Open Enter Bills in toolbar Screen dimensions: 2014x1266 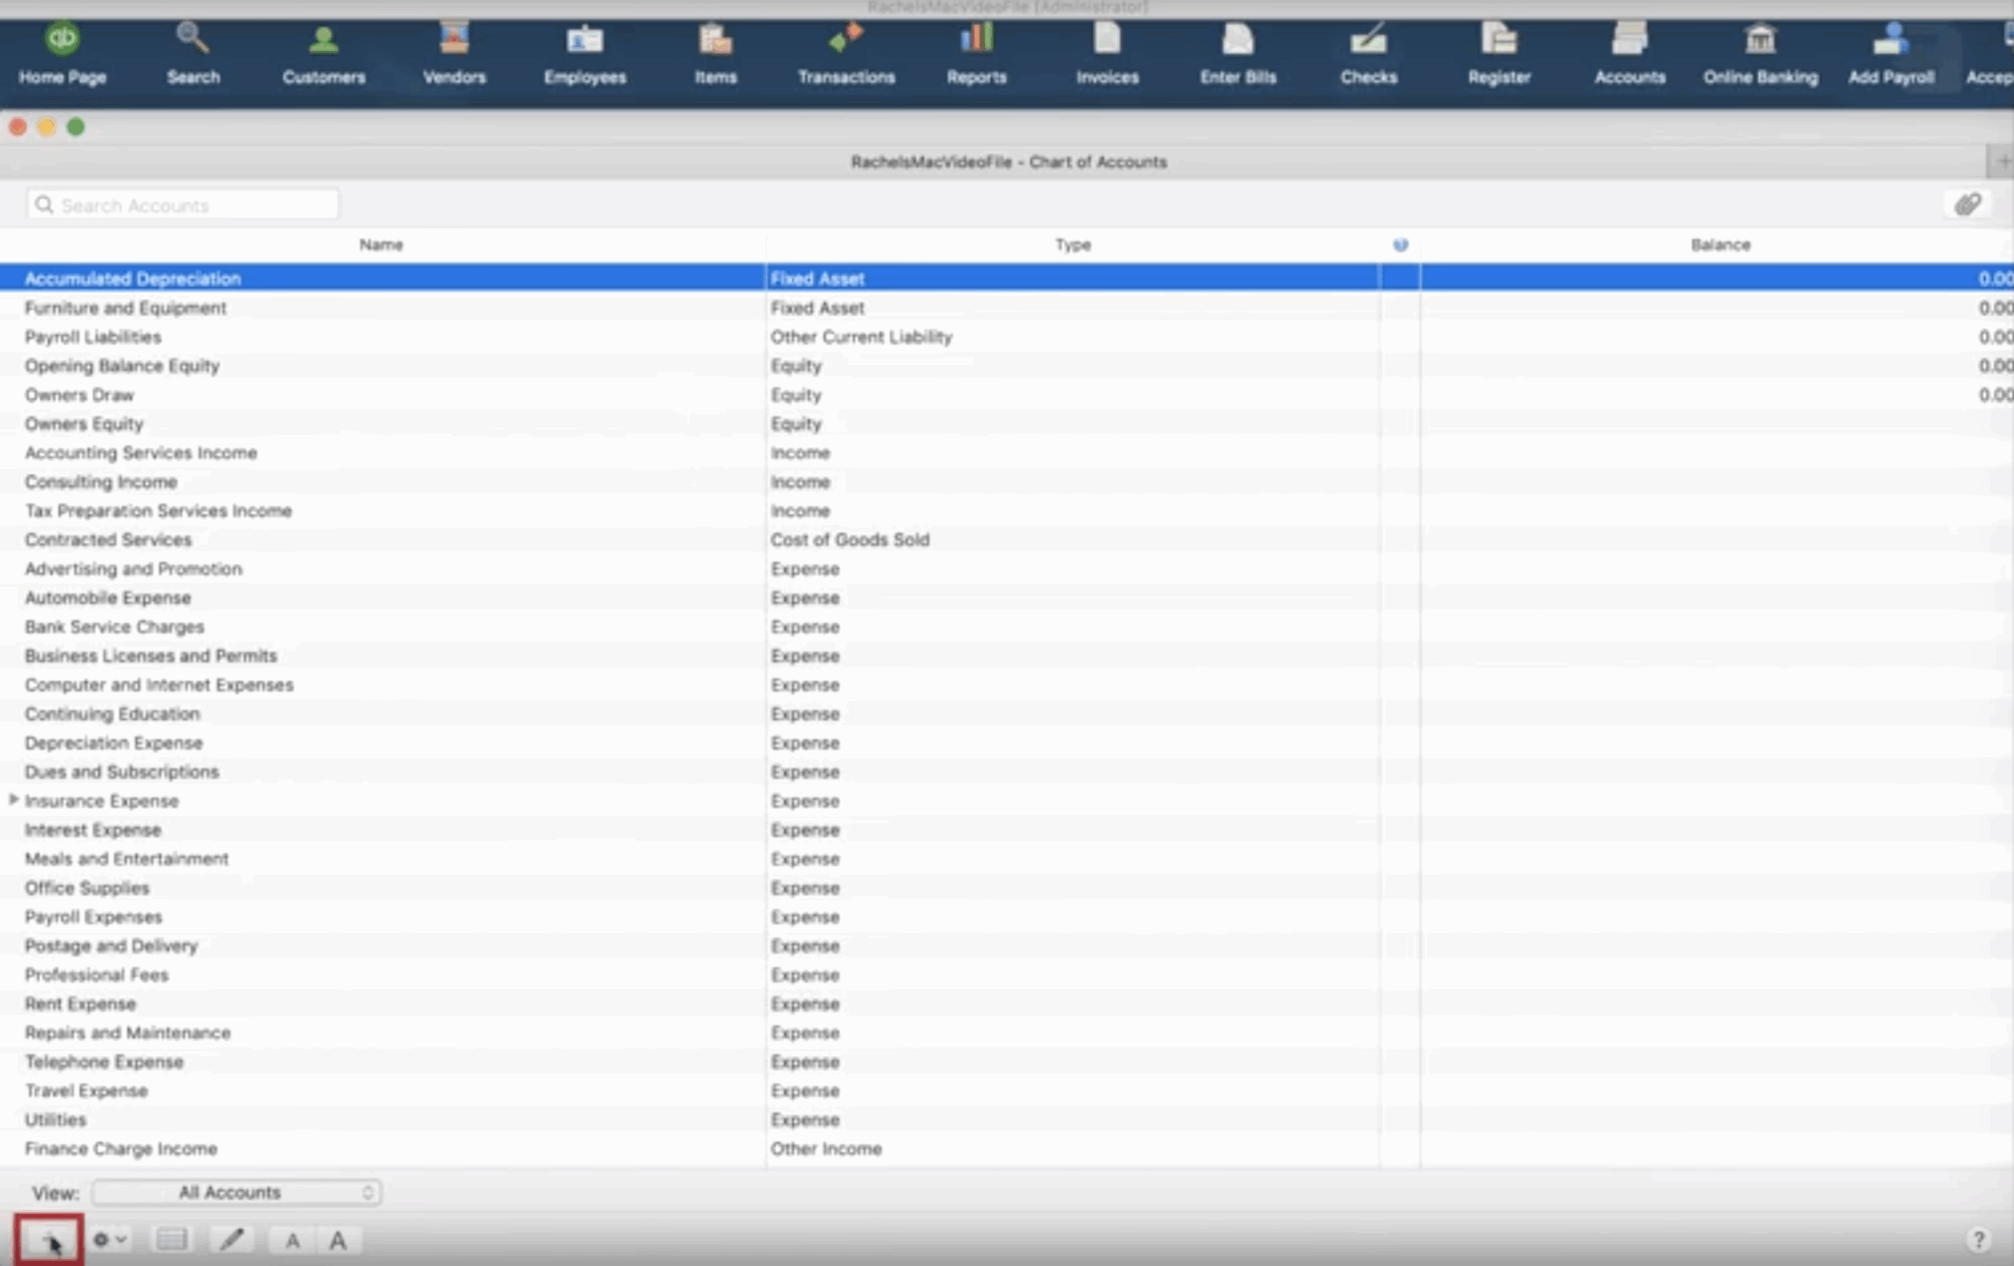1238,54
